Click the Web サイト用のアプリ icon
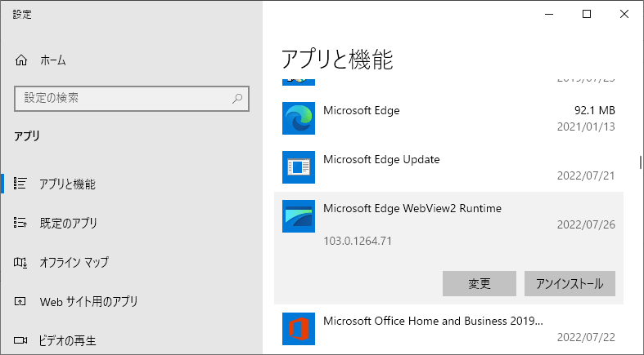The width and height of the screenshot is (644, 355). [20, 302]
